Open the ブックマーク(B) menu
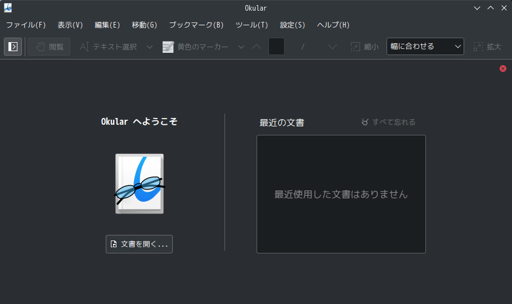512x304 pixels. point(196,25)
